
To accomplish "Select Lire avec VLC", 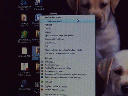I will [67, 43].
